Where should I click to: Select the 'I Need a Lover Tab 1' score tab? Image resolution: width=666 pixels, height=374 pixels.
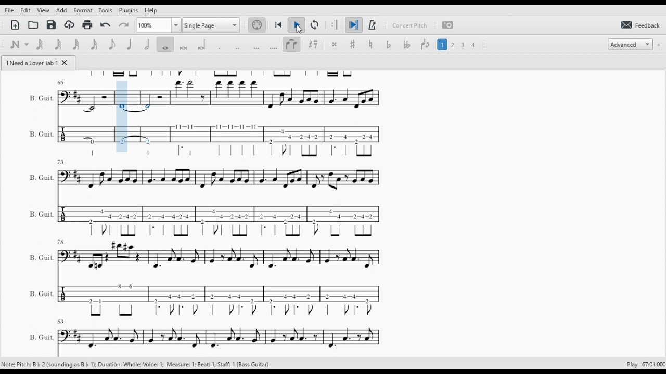tap(32, 63)
